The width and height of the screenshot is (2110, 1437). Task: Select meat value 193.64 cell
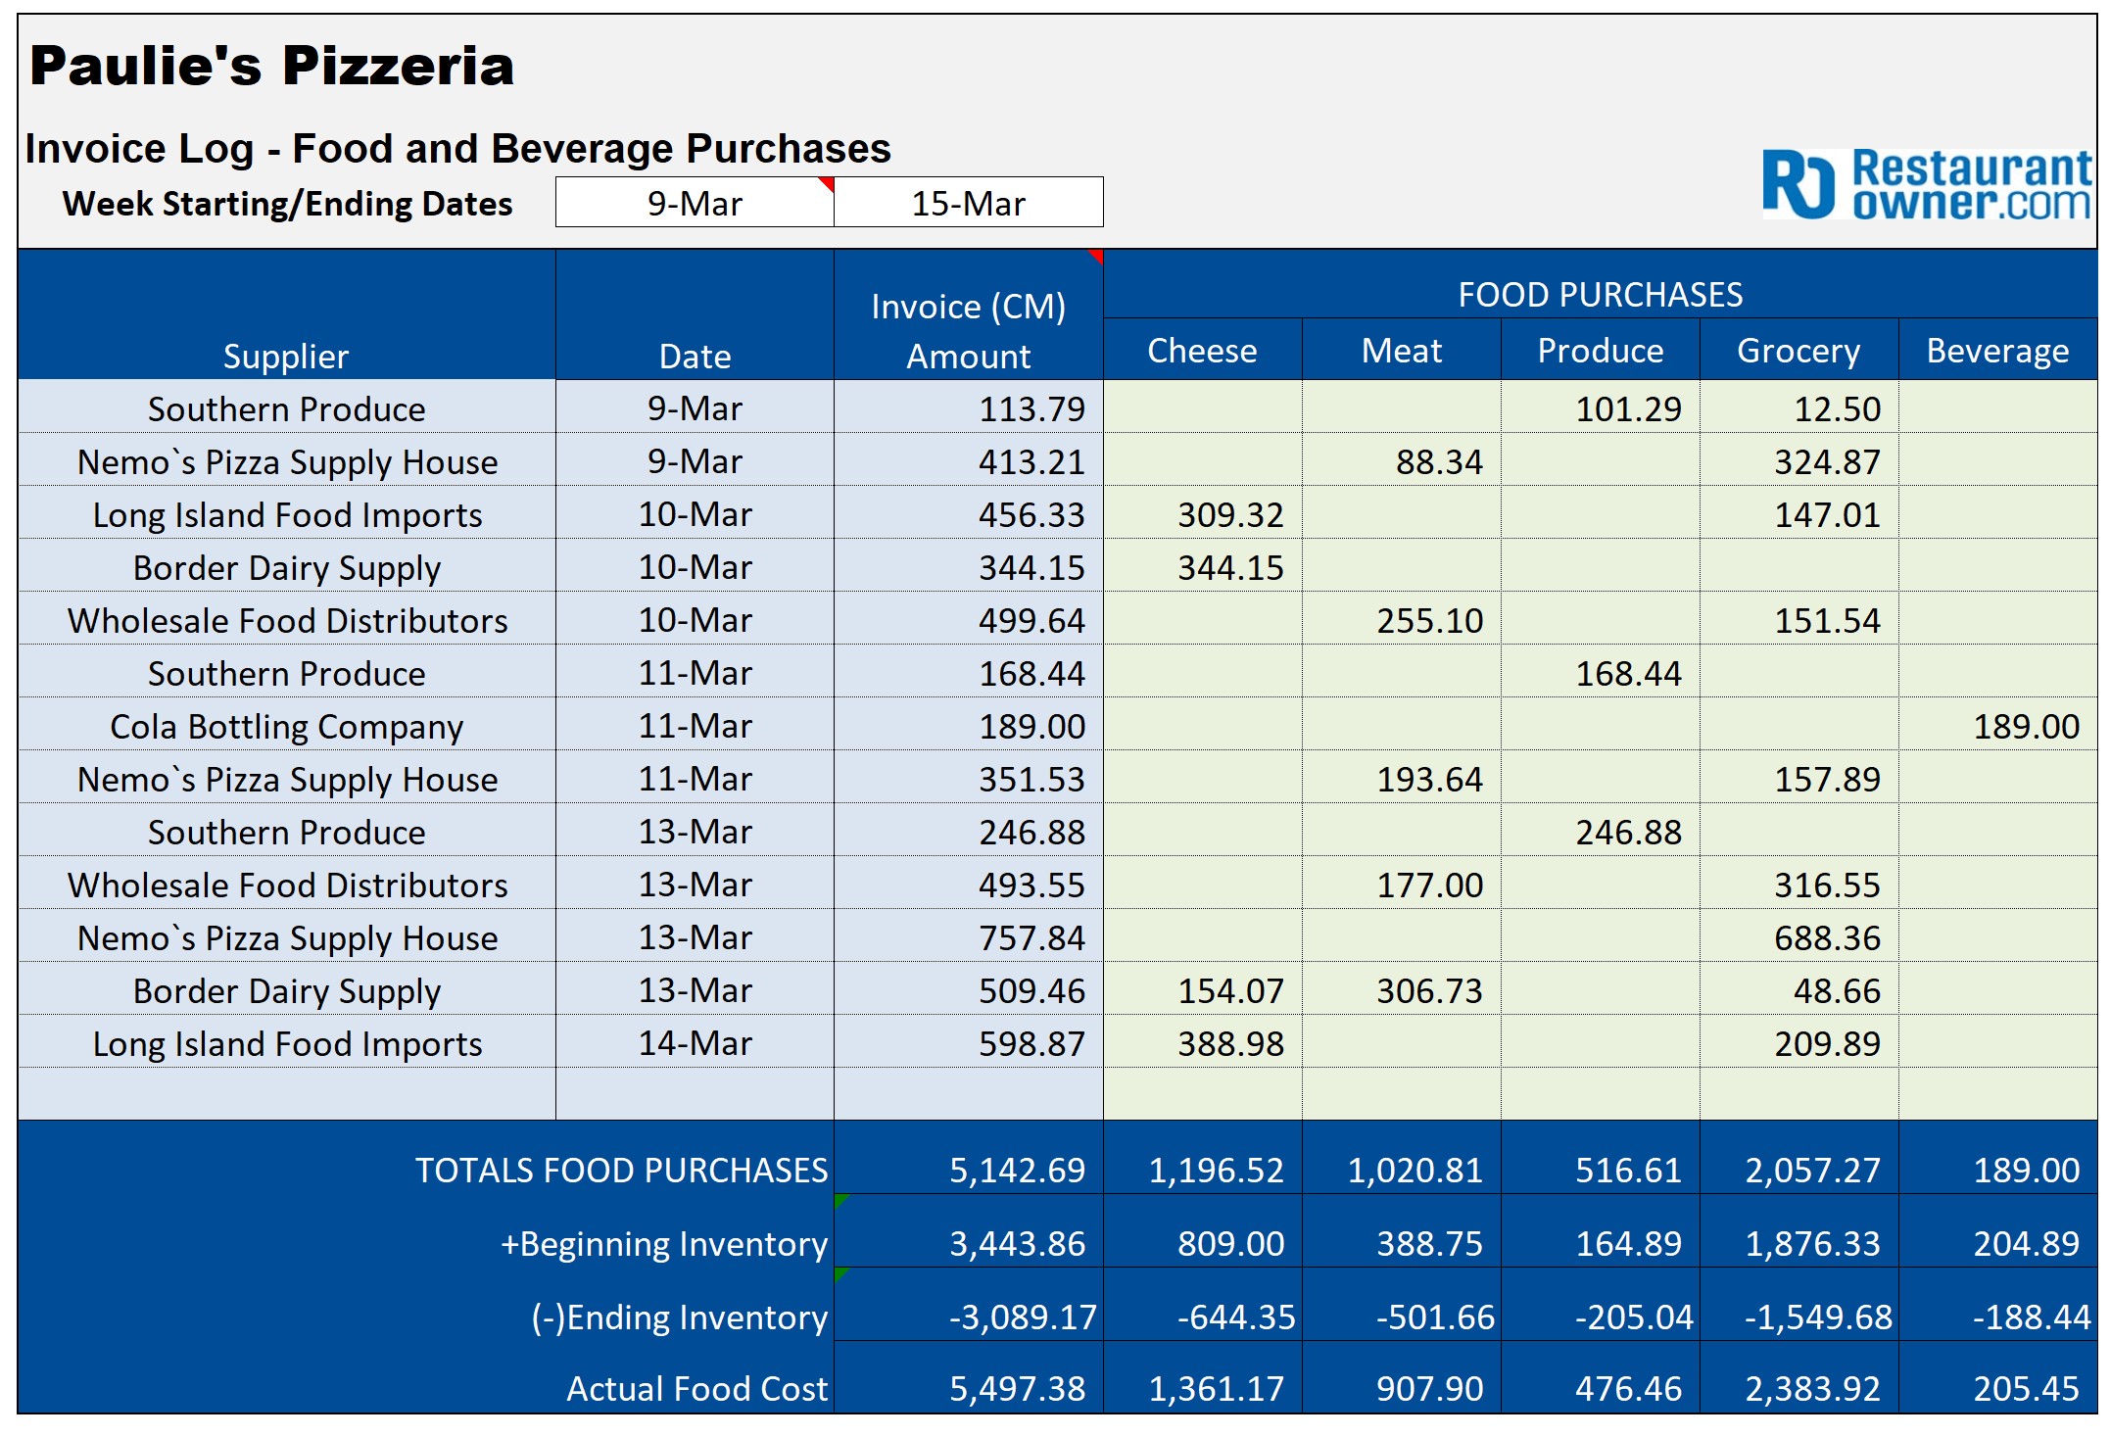1402,778
